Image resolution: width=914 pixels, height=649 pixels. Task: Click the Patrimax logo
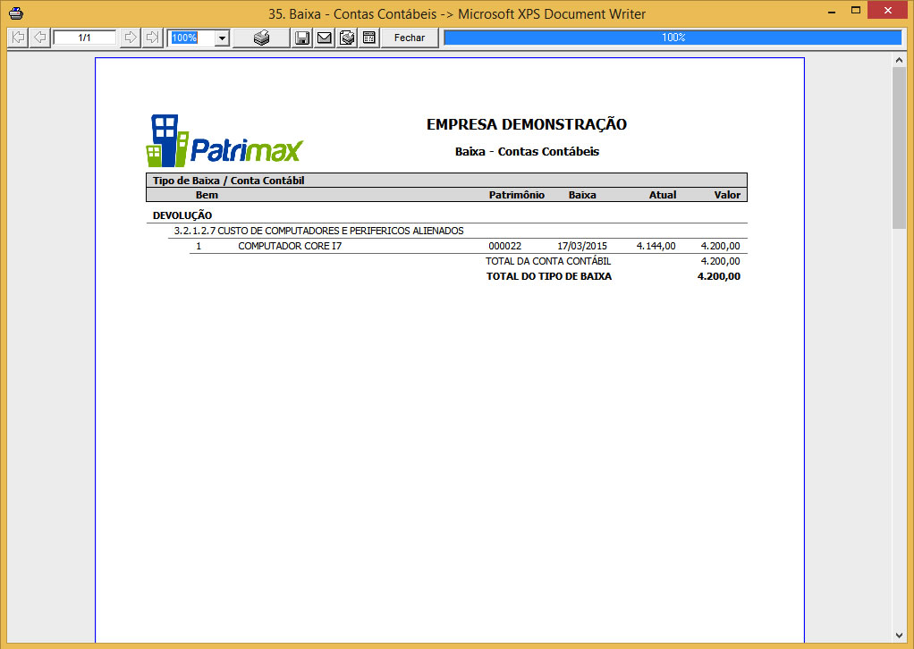[224, 141]
